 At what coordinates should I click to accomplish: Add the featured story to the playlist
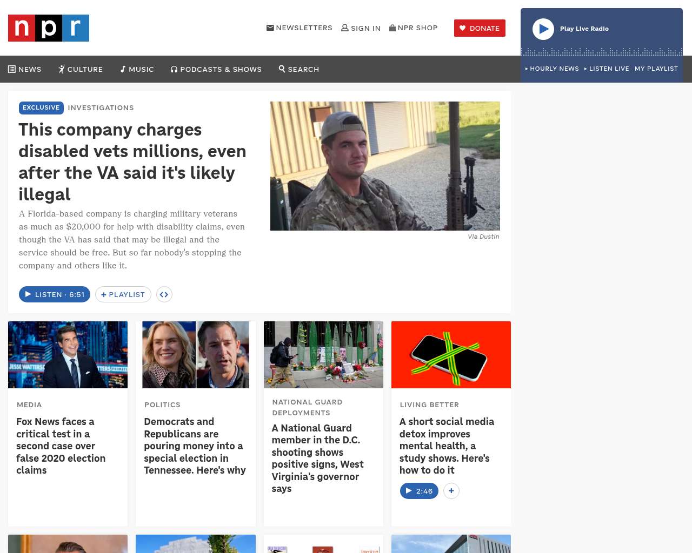pos(123,294)
